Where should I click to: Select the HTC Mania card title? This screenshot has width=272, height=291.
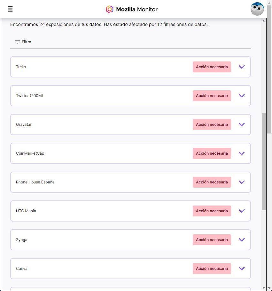coord(26,211)
